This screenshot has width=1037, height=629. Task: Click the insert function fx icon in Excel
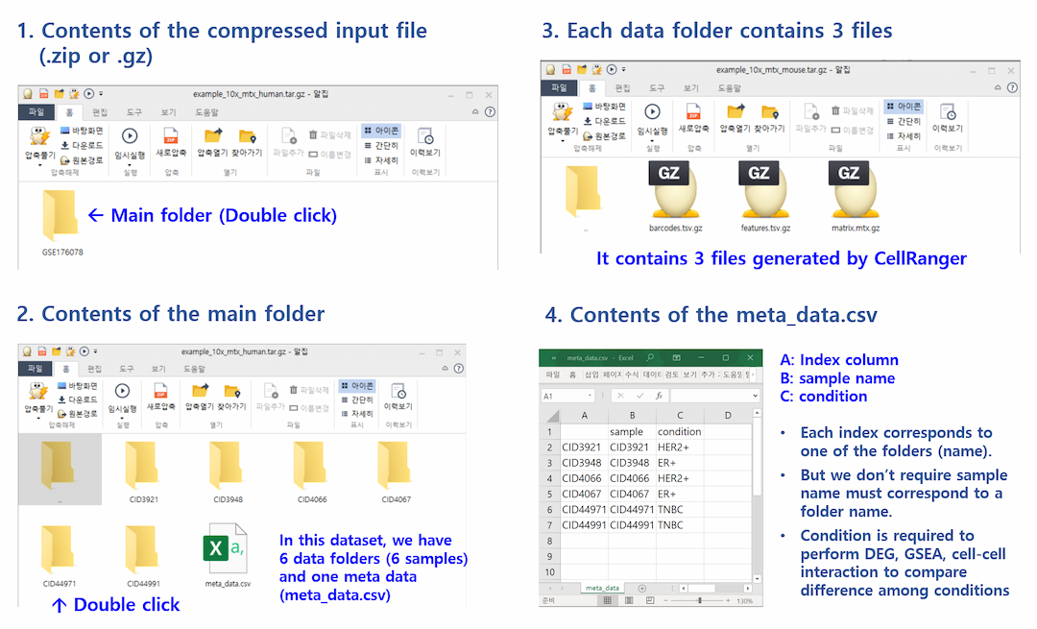659,396
